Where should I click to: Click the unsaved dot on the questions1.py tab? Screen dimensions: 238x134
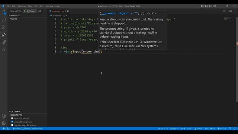tap(68, 11)
